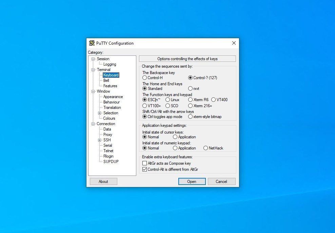
Task: Open the Proxy category
Action: click(x=108, y=135)
